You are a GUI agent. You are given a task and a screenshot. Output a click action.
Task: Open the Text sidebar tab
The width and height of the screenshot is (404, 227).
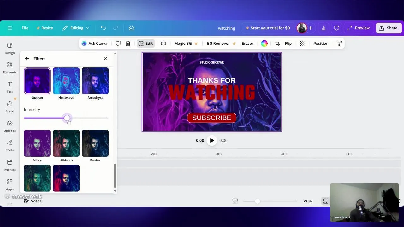point(10,87)
